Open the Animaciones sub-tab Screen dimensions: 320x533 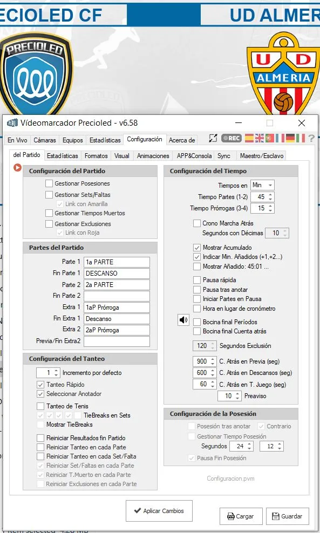pos(153,156)
